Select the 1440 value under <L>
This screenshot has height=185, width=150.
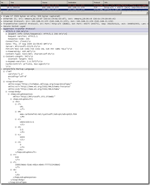[x=22, y=137]
